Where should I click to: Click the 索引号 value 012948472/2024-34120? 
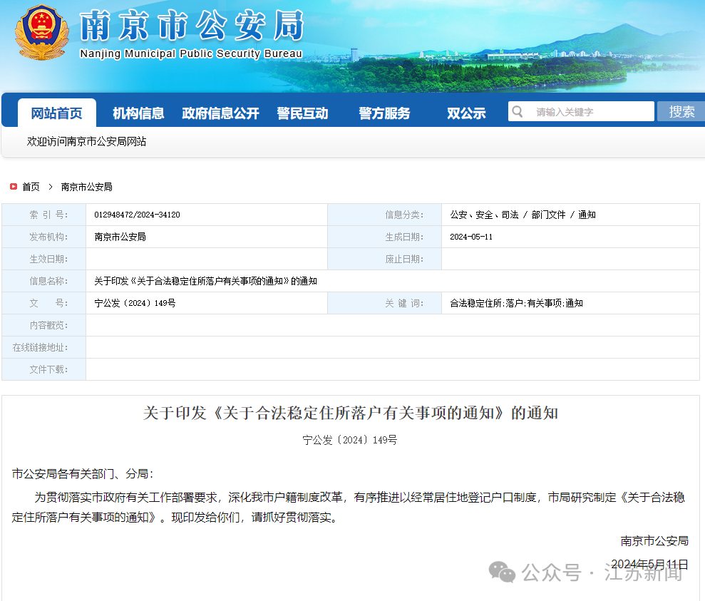click(x=140, y=215)
